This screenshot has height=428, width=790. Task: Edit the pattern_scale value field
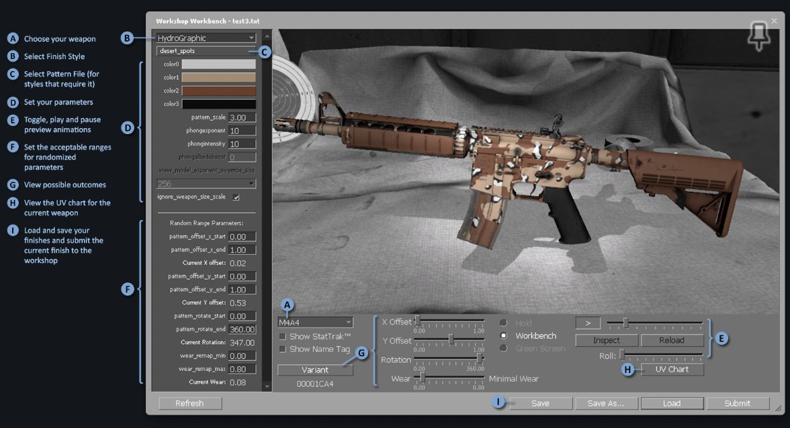[242, 117]
